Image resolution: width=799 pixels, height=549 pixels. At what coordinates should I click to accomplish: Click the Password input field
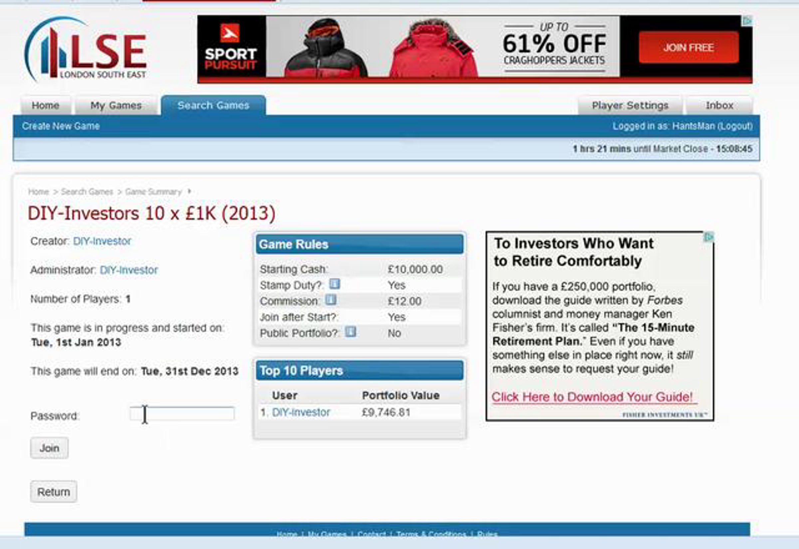[182, 414]
